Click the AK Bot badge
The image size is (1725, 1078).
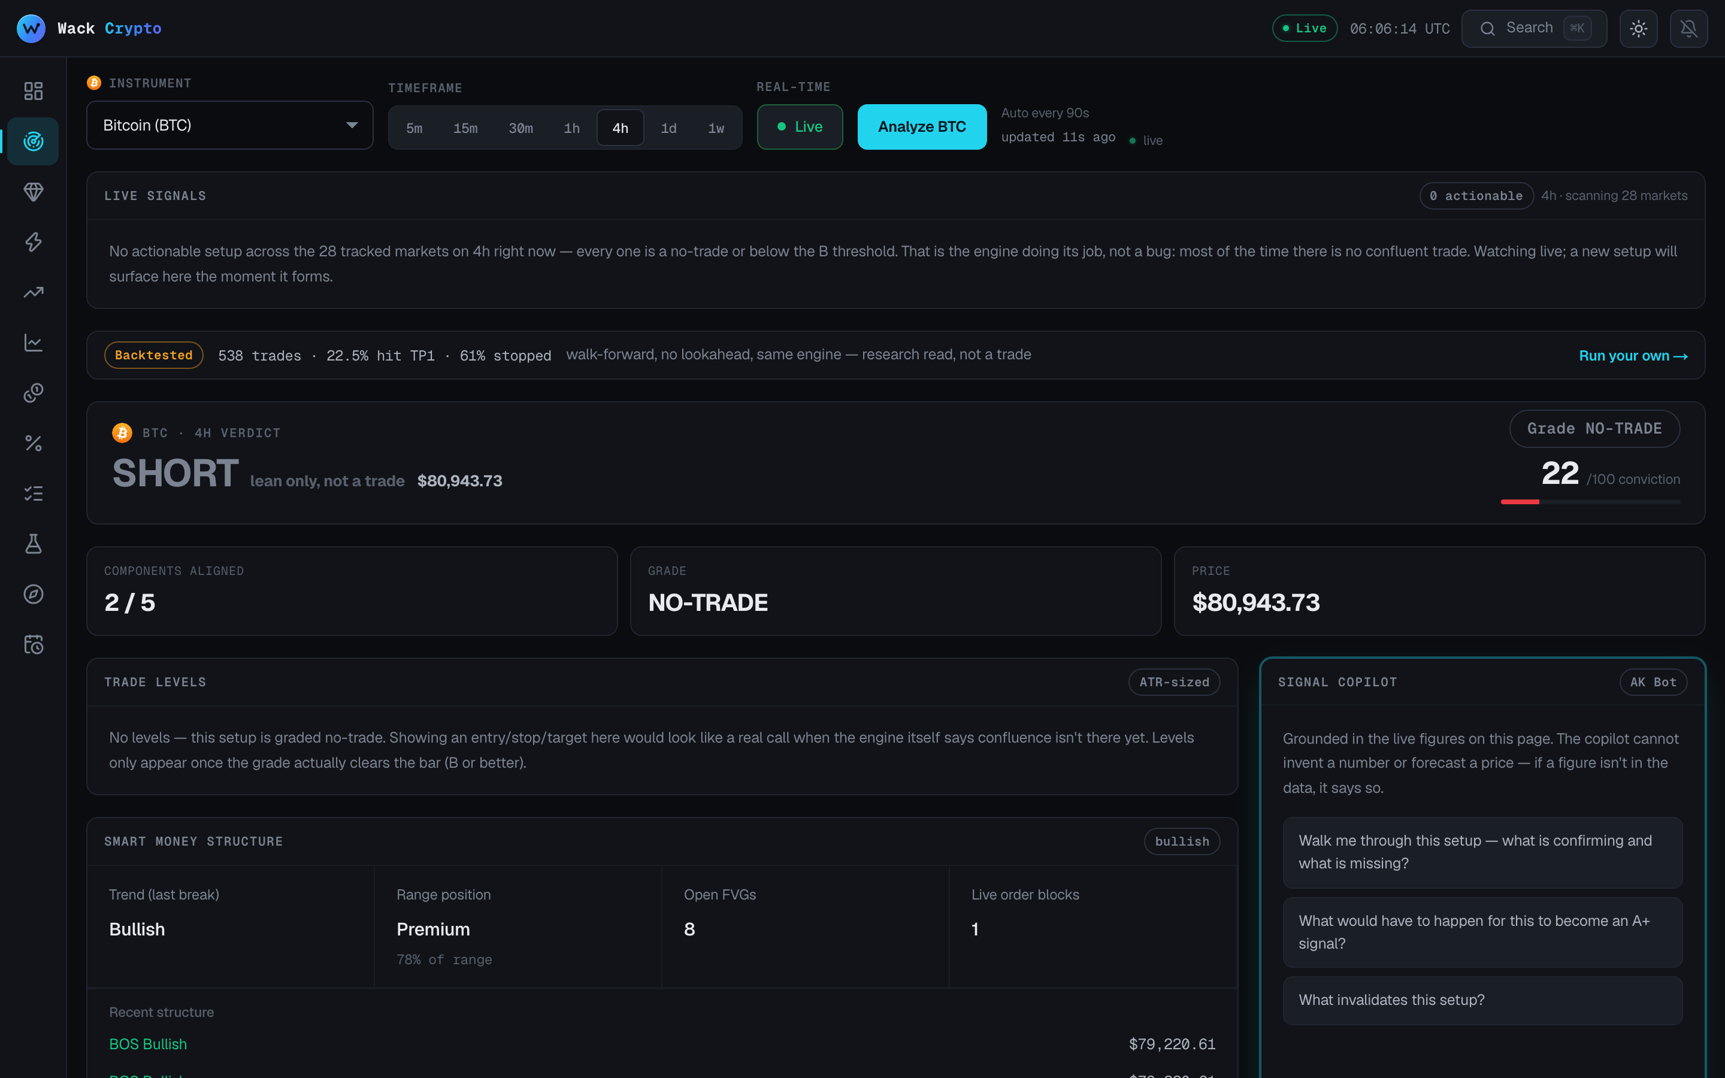pos(1653,682)
